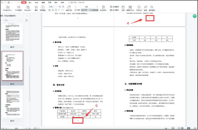Viewport: 198px width, 130px height.
Task: Click the 全文翻译 (full-text translate) button
Action: (114, 10)
